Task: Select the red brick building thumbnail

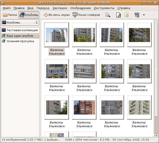Action: coord(84,107)
